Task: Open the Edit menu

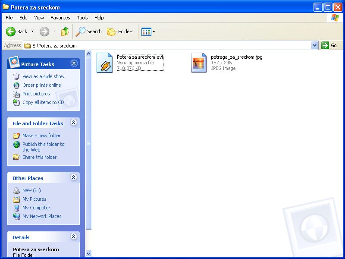Action: [x=23, y=18]
